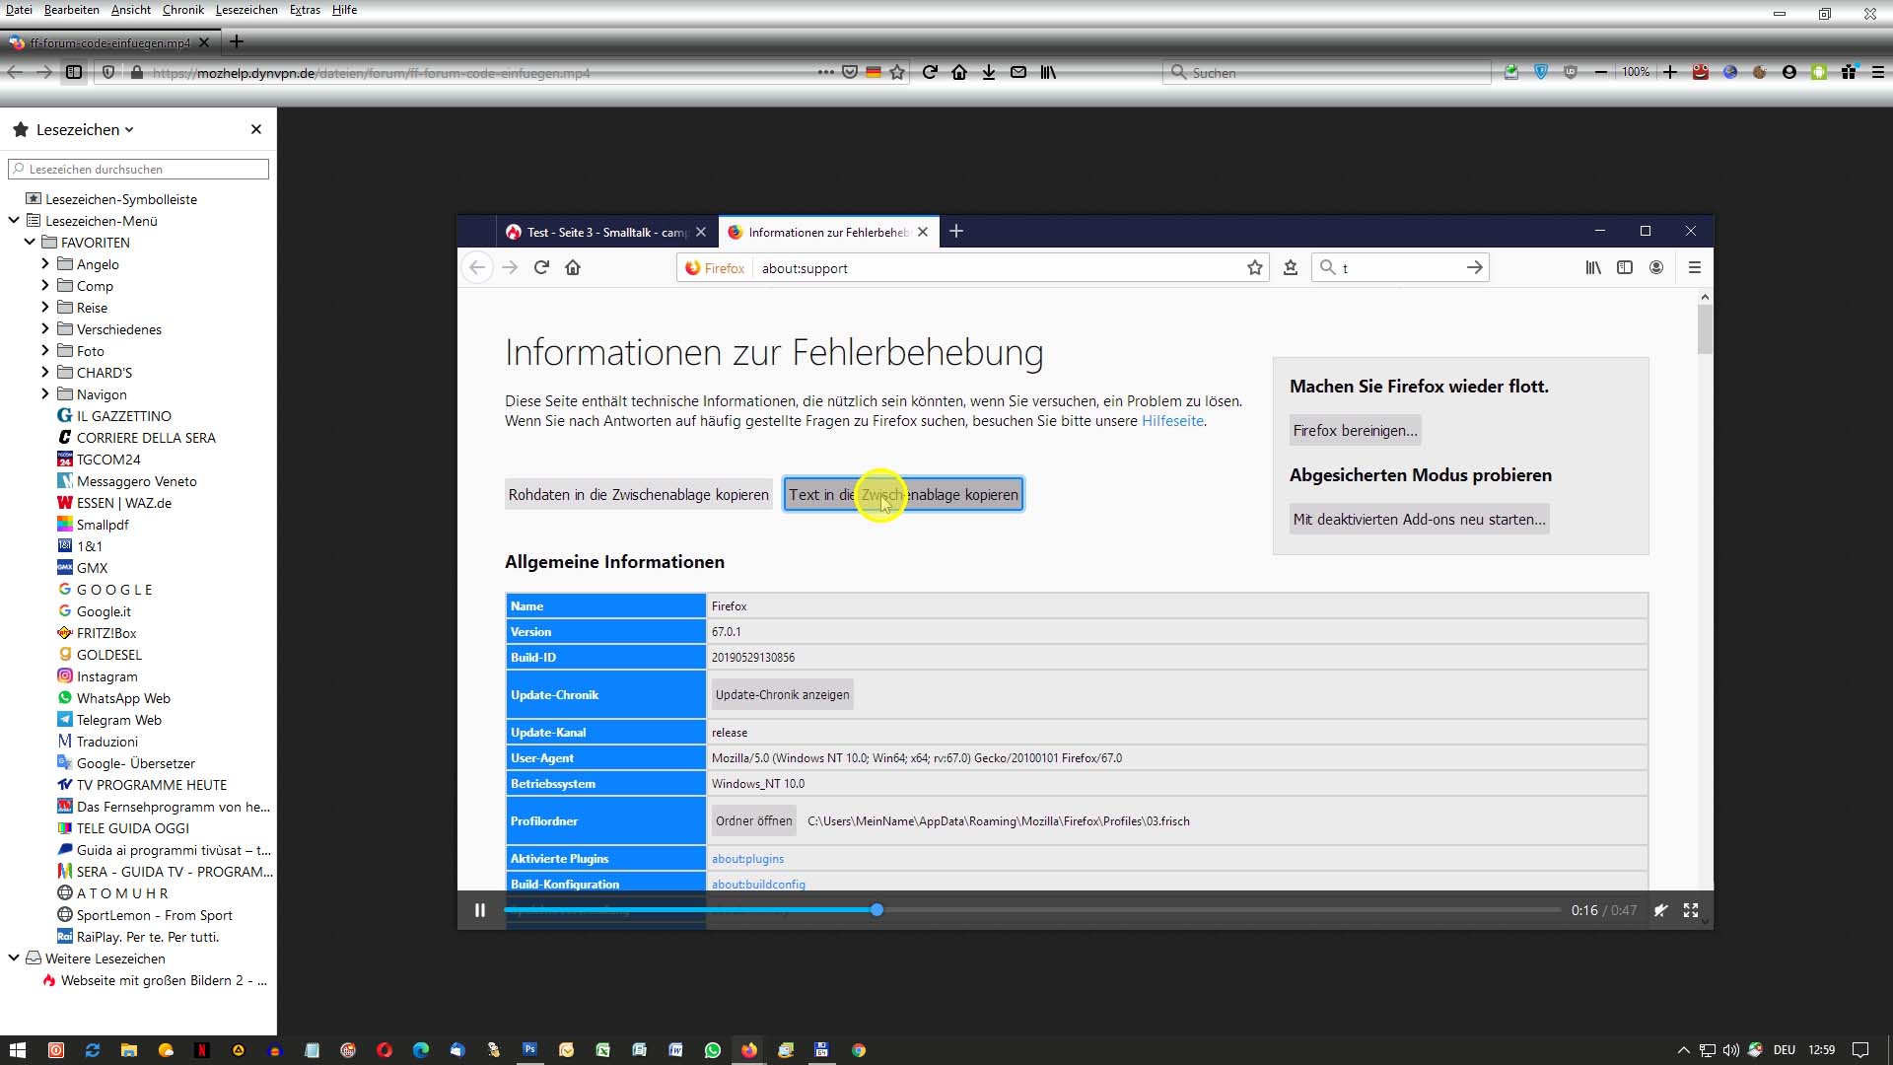Close the Lesezeichen sidebar

pyautogui.click(x=256, y=129)
